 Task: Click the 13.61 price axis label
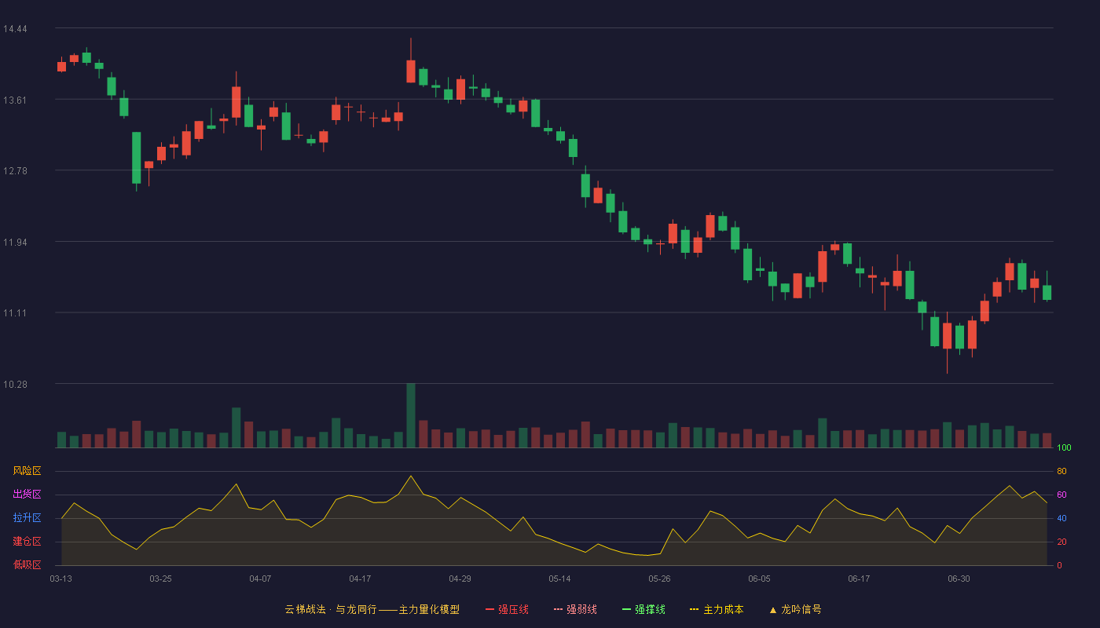pos(15,100)
